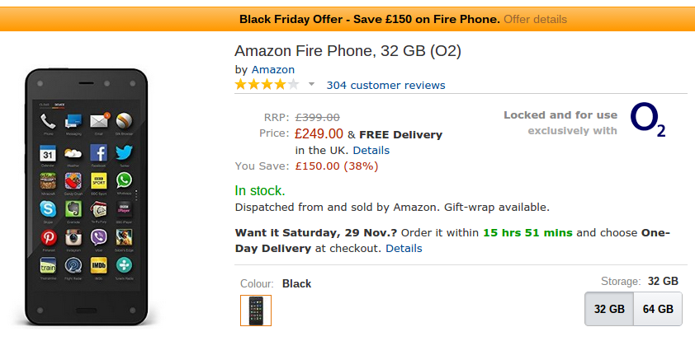Click the Facebook icon on phone image
Viewport: 695px width, 341px height.
pyautogui.click(x=98, y=152)
